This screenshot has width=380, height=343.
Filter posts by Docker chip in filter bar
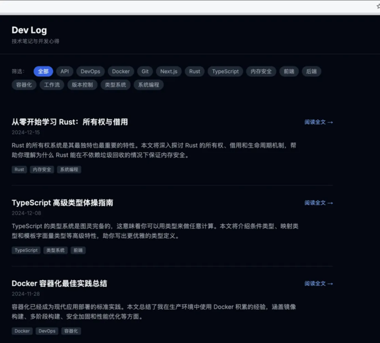point(121,71)
